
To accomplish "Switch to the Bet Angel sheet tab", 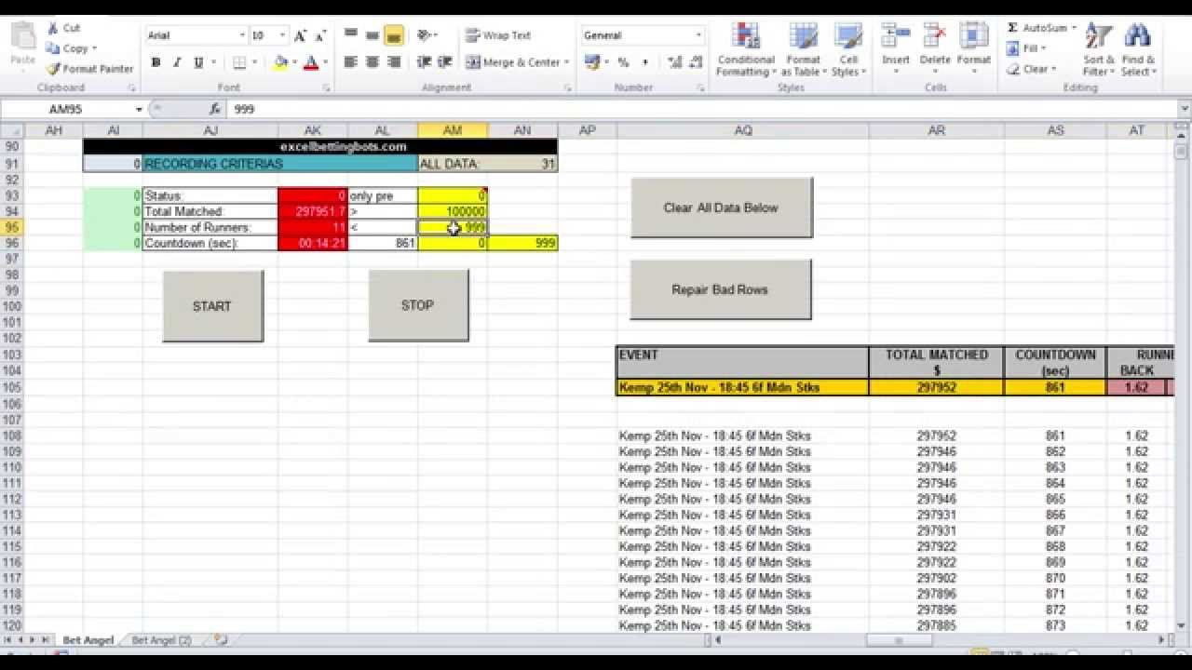I will [87, 640].
